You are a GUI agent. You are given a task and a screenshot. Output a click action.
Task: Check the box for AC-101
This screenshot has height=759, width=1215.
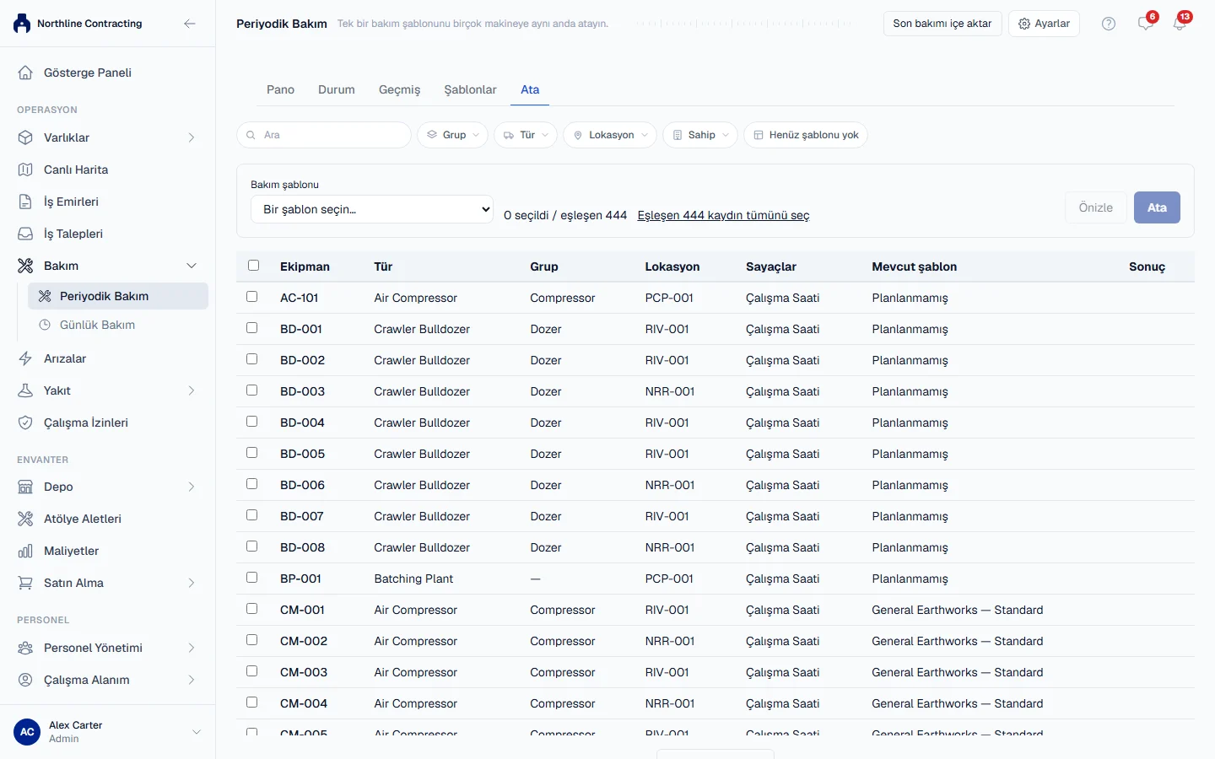[x=251, y=297]
